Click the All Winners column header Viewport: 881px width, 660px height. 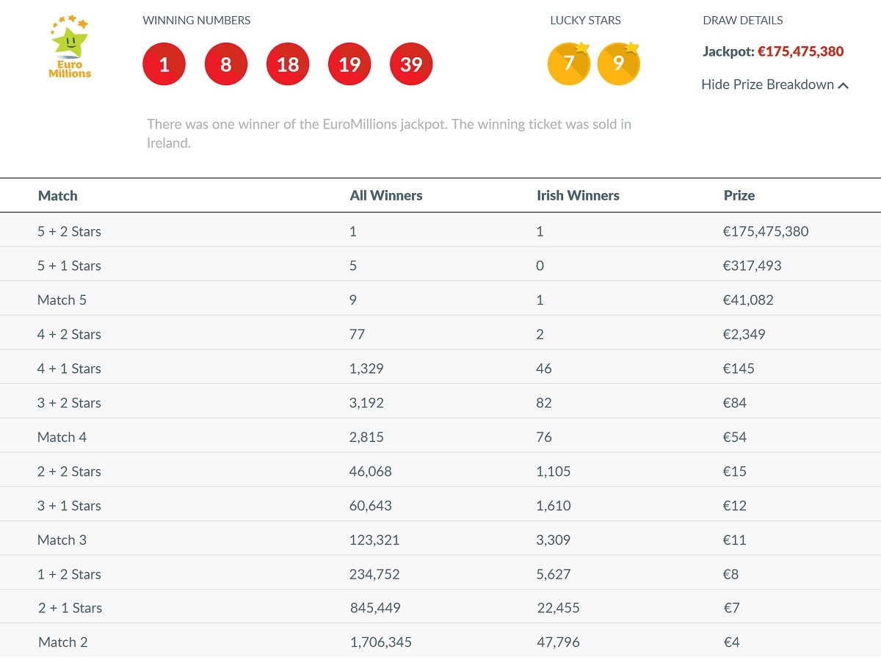(386, 195)
